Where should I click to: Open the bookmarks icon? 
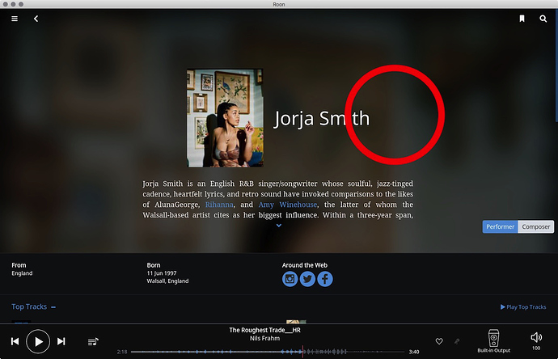[522, 19]
